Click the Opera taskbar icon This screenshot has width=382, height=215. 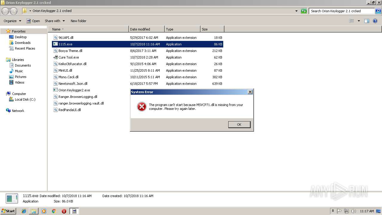(64, 211)
